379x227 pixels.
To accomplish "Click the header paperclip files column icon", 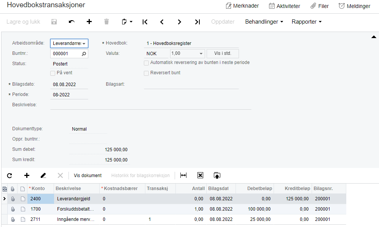I will tap(13, 189).
